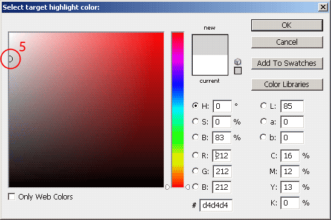Select the S saturation radio button
Image resolution: width=331 pixels, height=220 pixels.
coord(196,121)
